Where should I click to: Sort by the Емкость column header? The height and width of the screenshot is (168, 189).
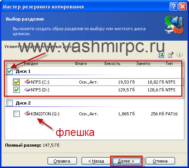click(119, 63)
